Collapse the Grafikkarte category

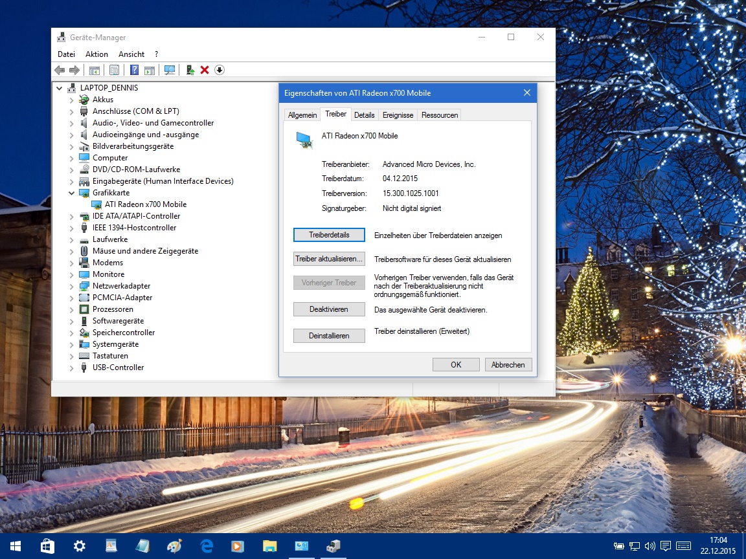coord(71,193)
